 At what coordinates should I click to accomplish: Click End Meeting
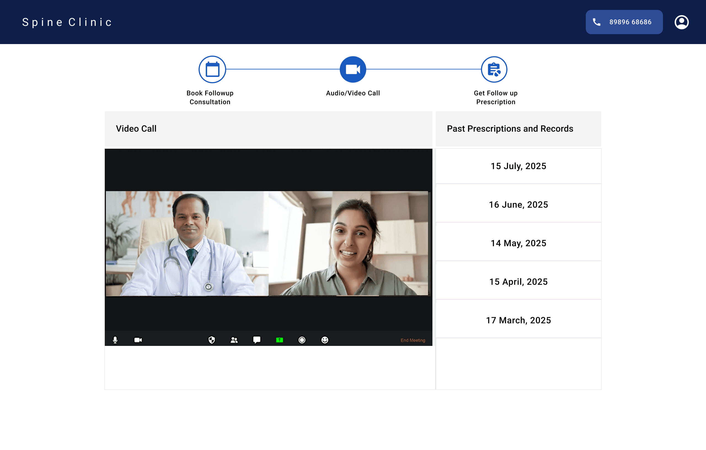413,340
